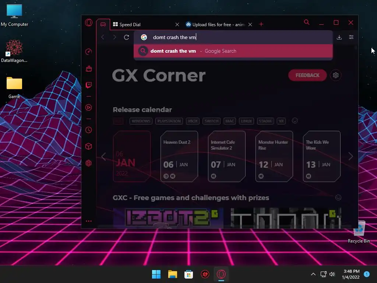Viewport: 377px width, 283px height.
Task: Click the FEEDBACK button
Action: [307, 75]
